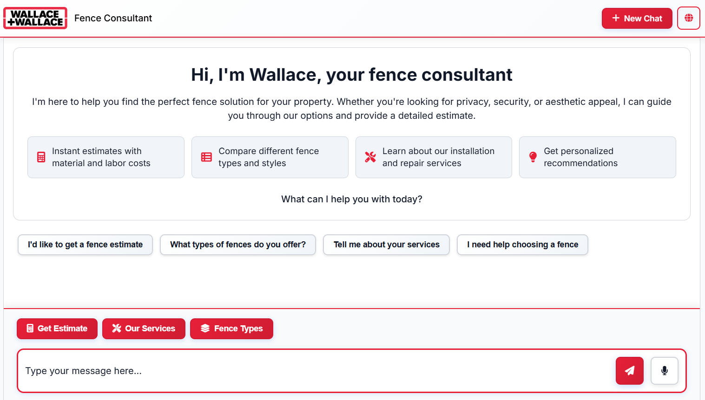705x400 pixels.
Task: Open the globe language selector icon
Action: [688, 18]
